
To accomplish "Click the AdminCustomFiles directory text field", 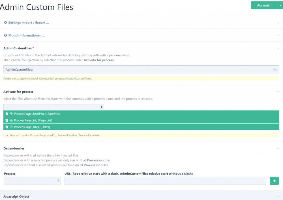I will [x=136, y=70].
